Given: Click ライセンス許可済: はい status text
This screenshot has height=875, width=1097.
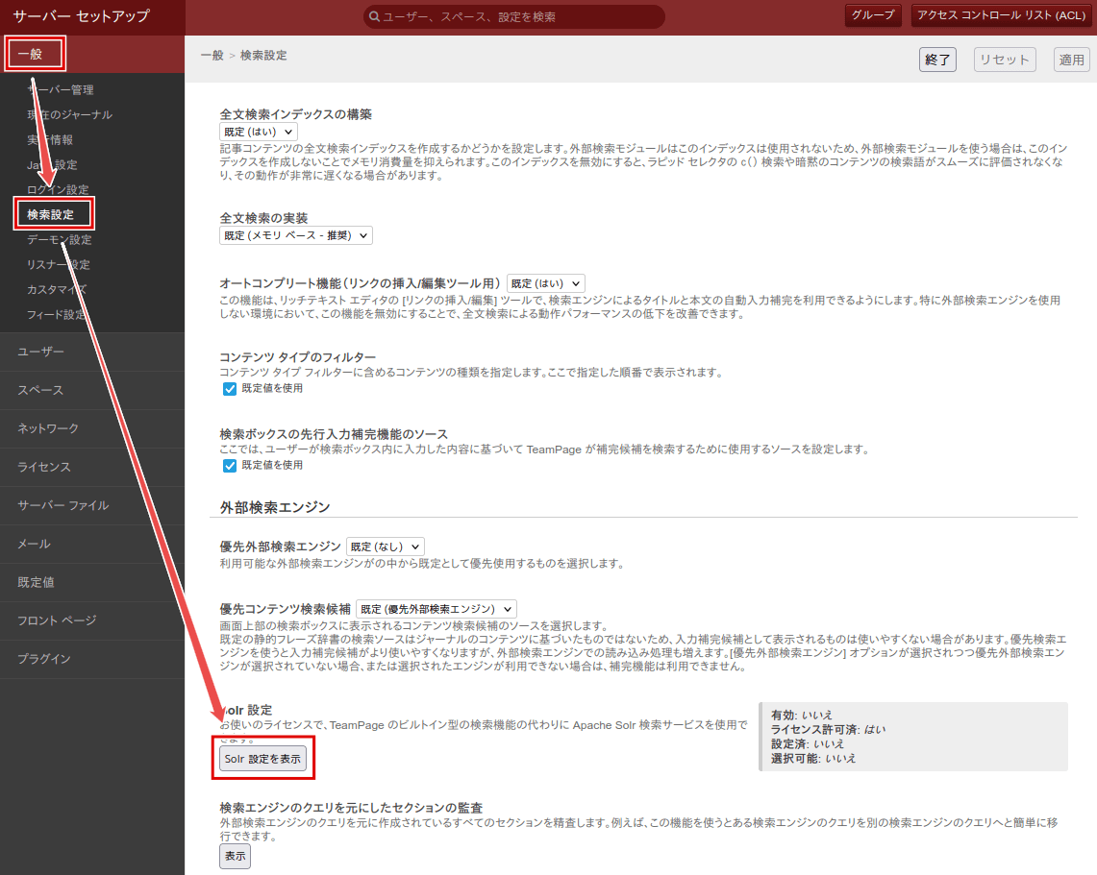Looking at the screenshot, I should click(828, 730).
